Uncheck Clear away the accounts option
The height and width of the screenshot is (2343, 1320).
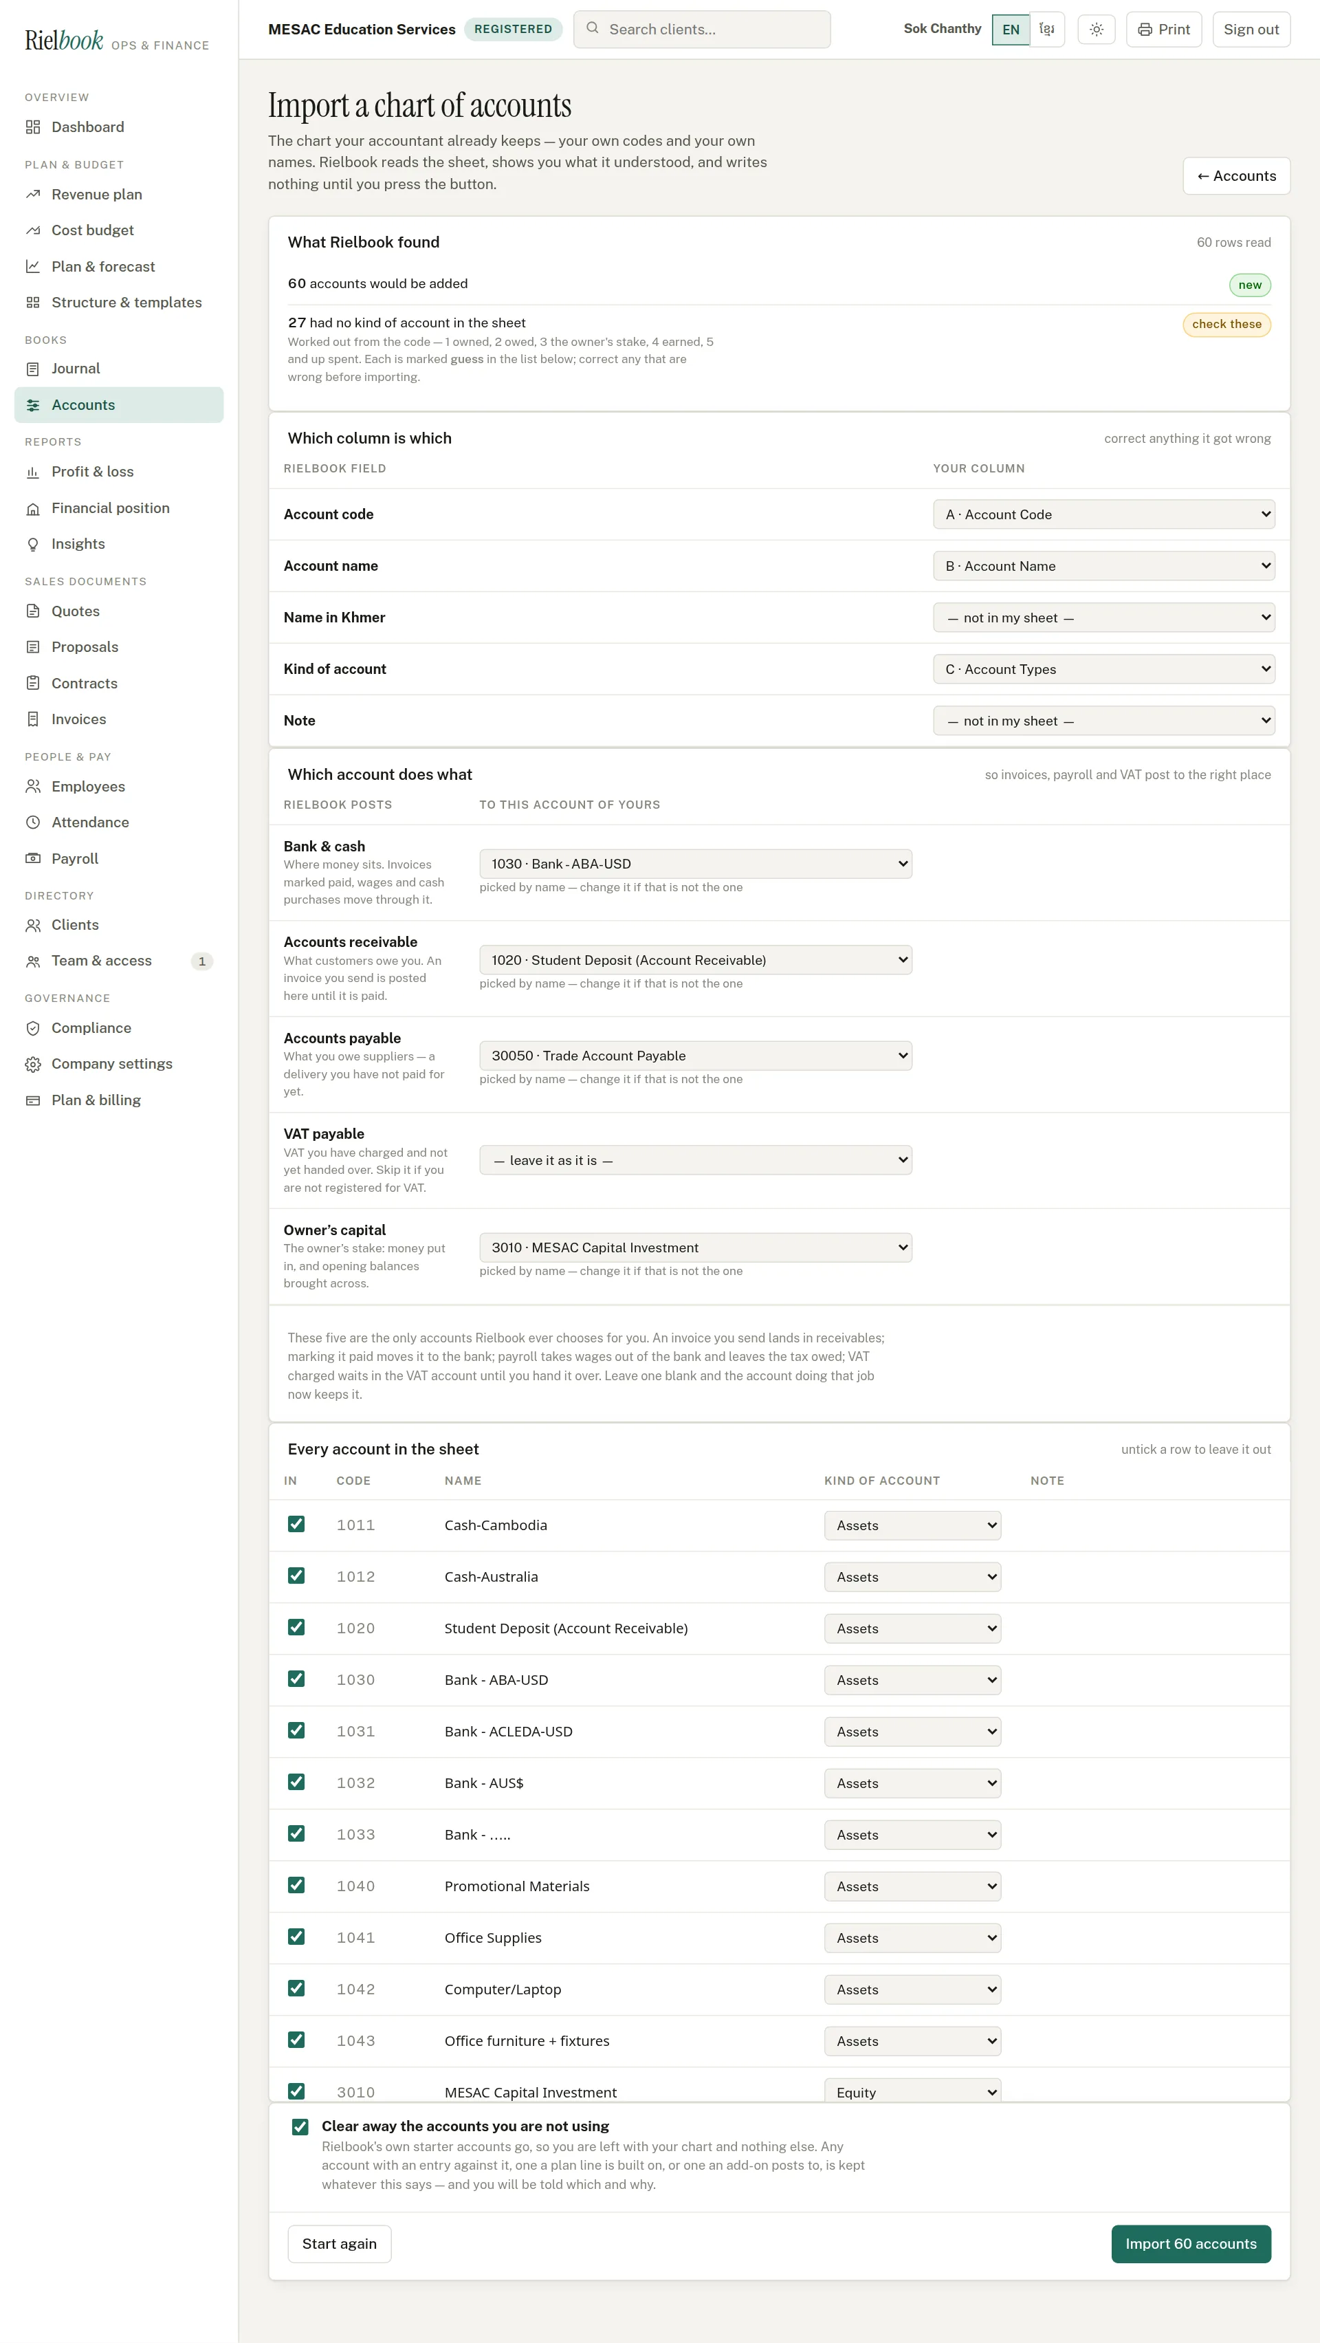pos(300,2126)
